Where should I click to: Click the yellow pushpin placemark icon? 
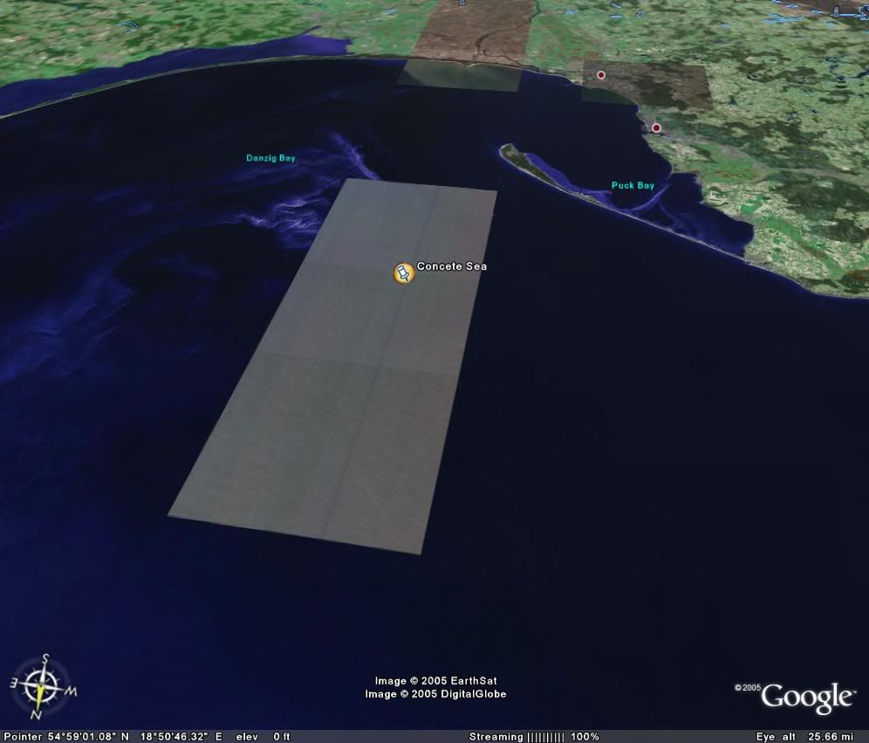tap(403, 273)
